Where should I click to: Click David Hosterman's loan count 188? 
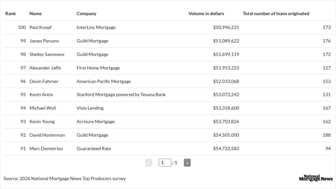tap(327, 135)
